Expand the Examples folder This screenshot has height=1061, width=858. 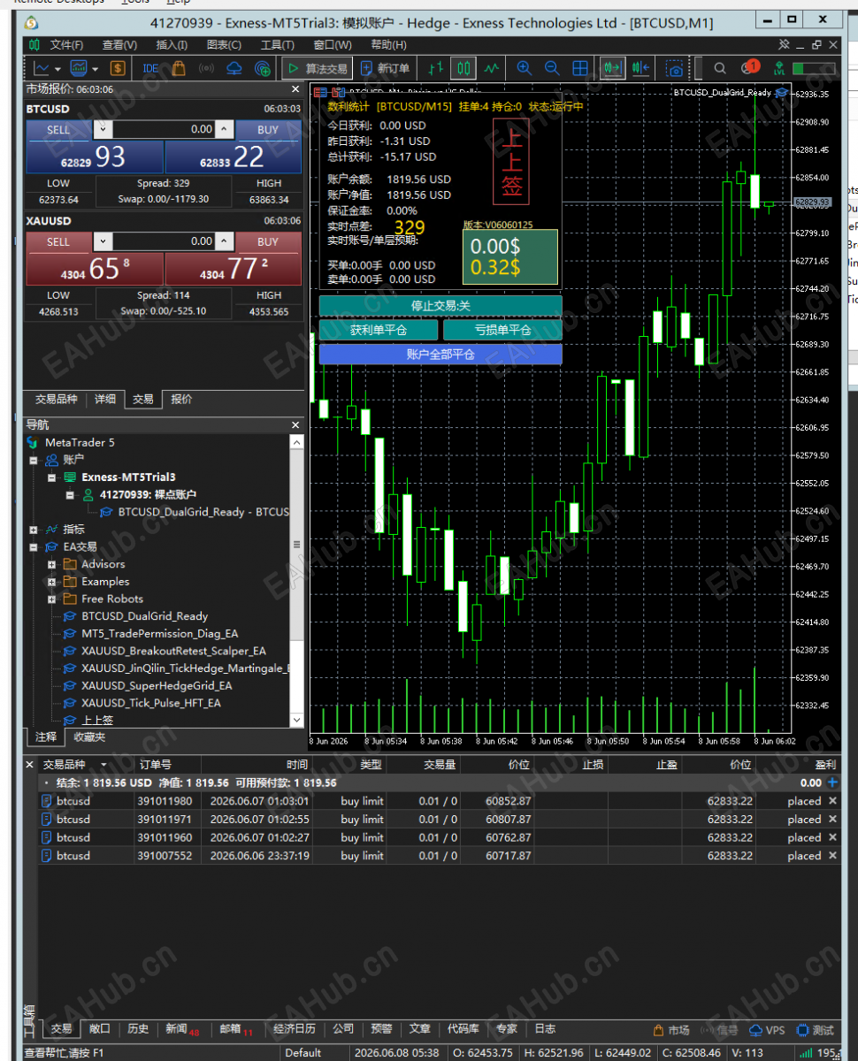(51, 582)
